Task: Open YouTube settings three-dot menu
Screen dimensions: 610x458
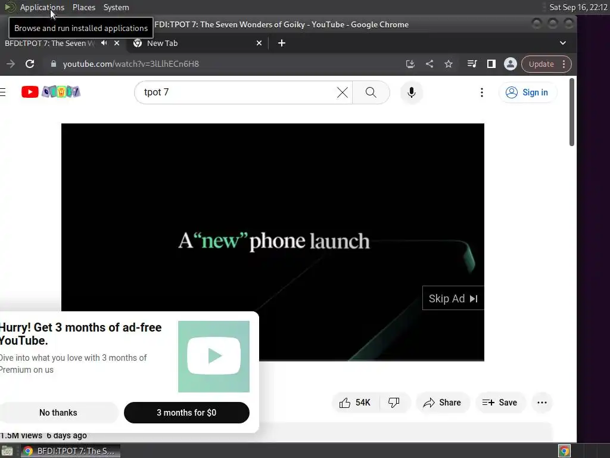Action: point(482,92)
